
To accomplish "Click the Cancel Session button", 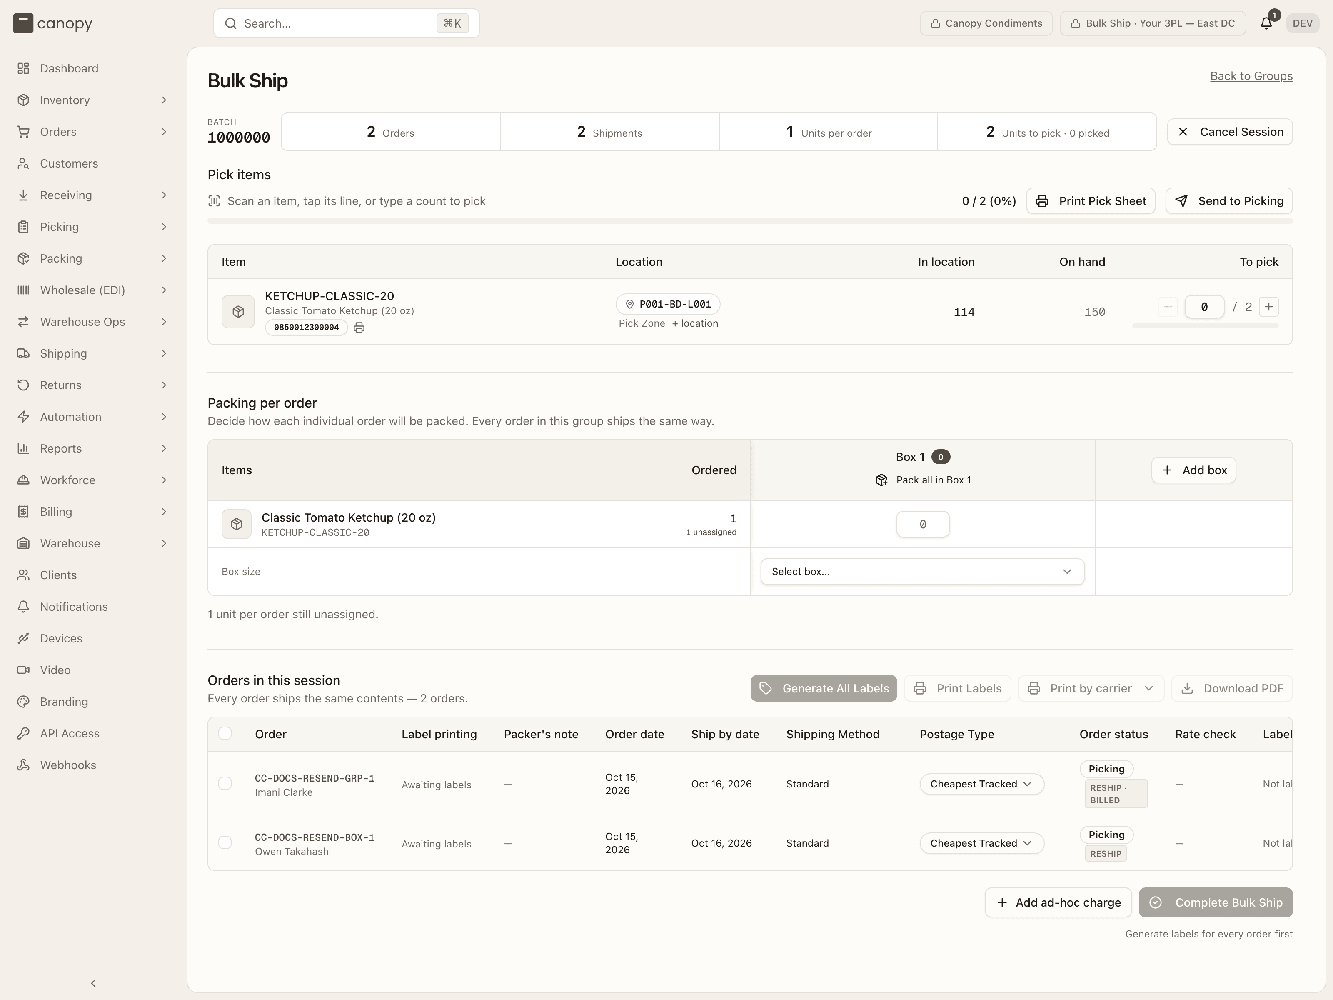I will [1229, 131].
